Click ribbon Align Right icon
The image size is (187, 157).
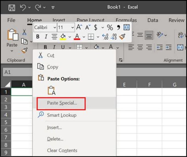(x=149, y=47)
